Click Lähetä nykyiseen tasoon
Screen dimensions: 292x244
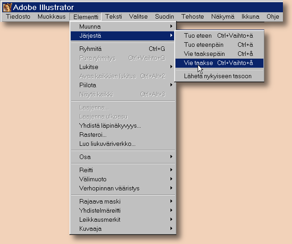[x=218, y=76]
